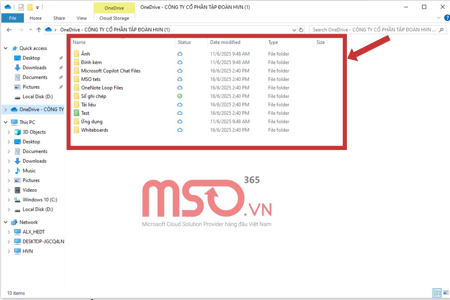Click the OneDrive contextual tab header
This screenshot has height=300, width=450.
(x=114, y=8)
